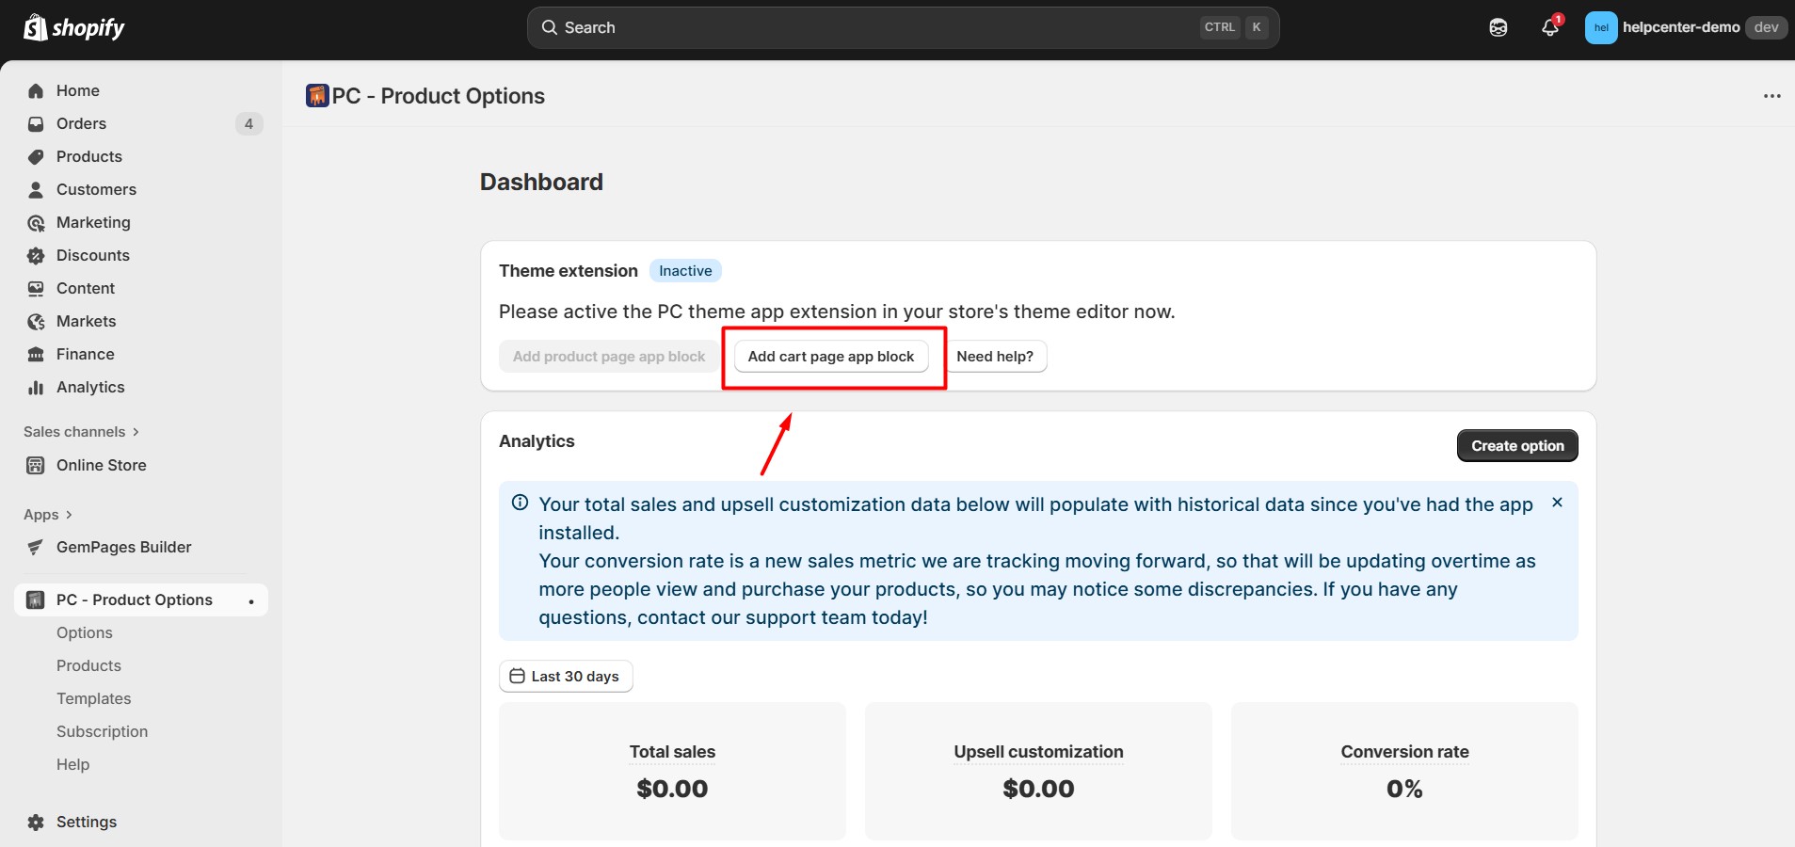
Task: Navigate to Discounts
Action: click(x=92, y=255)
